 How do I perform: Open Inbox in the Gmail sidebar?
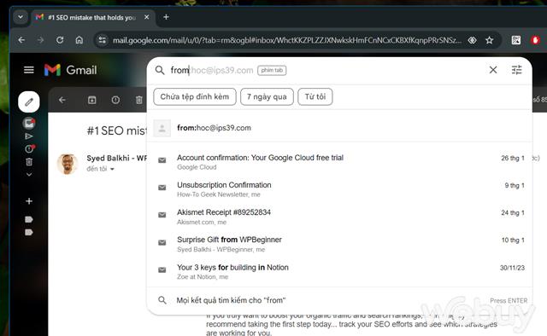[29, 123]
